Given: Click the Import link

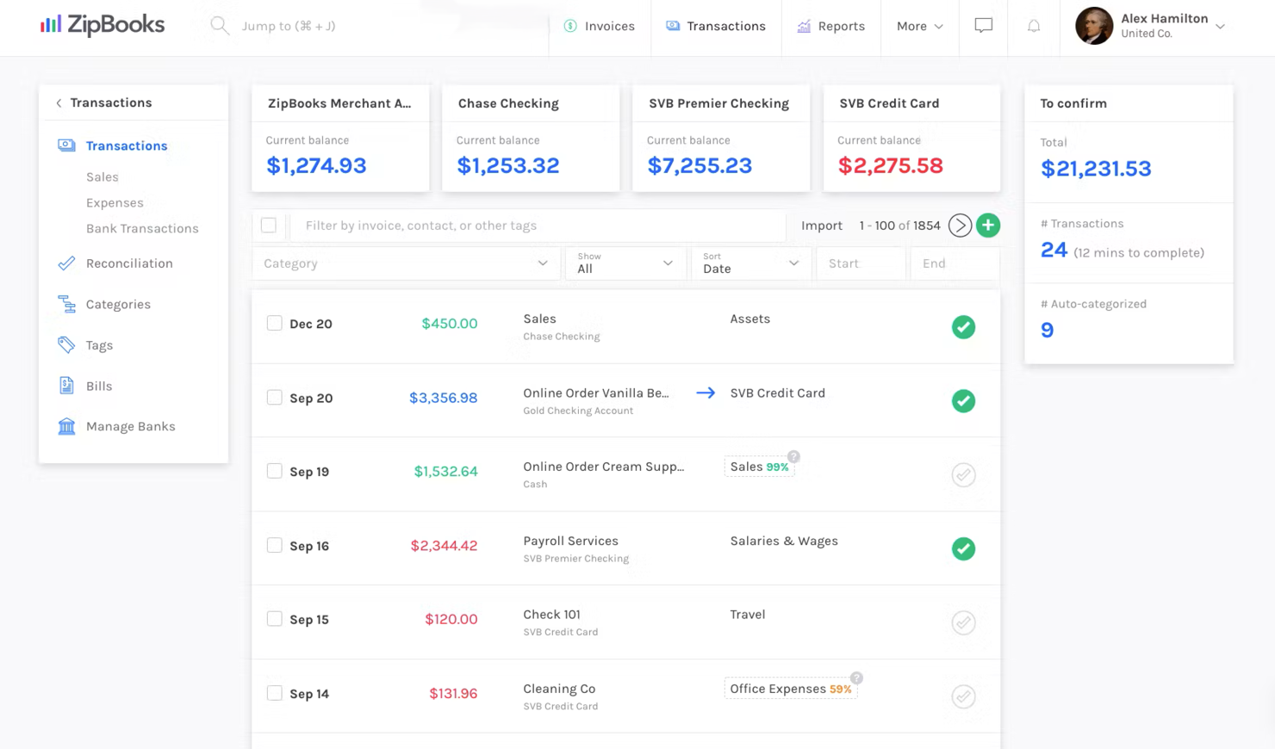Looking at the screenshot, I should coord(822,226).
